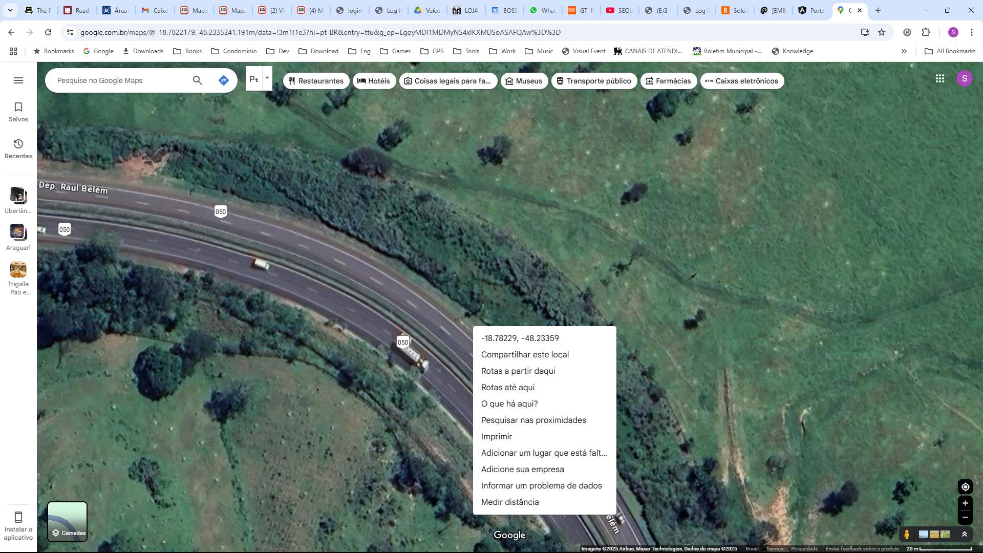Open Salvos saved places
The image size is (983, 553).
[18, 112]
